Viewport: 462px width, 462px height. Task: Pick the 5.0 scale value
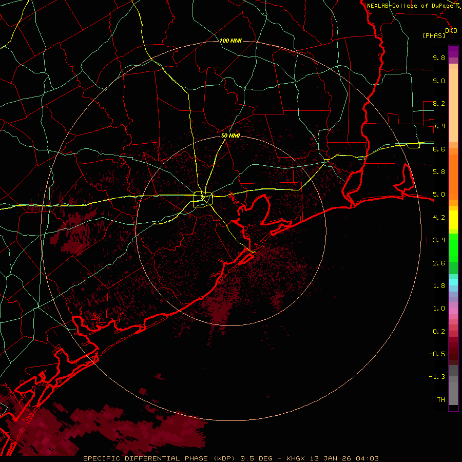pos(439,195)
